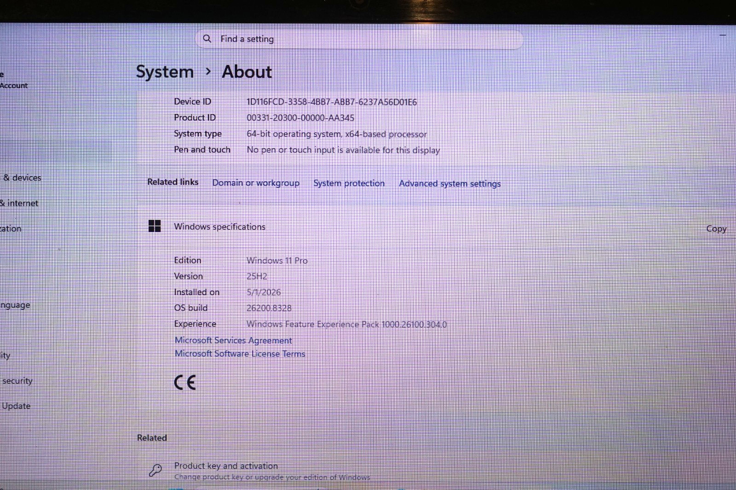Click the Device ID label
This screenshot has height=490, width=736.
tap(192, 102)
